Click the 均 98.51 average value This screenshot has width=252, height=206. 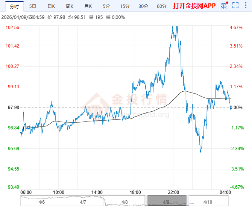77,17
